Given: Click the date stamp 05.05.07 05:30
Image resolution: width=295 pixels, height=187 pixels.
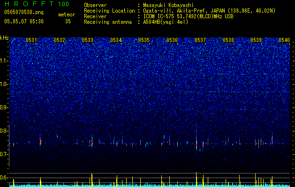Looking at the screenshot, I should tap(24, 22).
